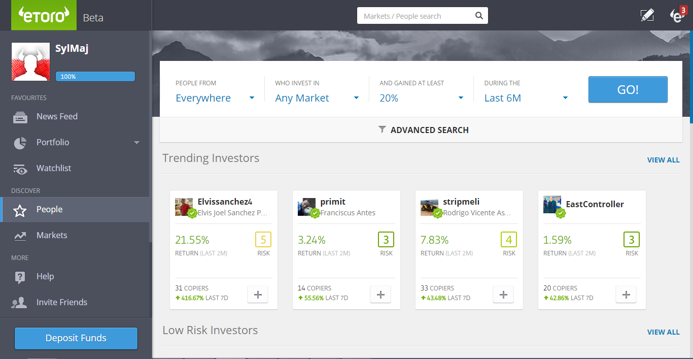
Task: Open the compose post pencil icon
Action: (647, 16)
